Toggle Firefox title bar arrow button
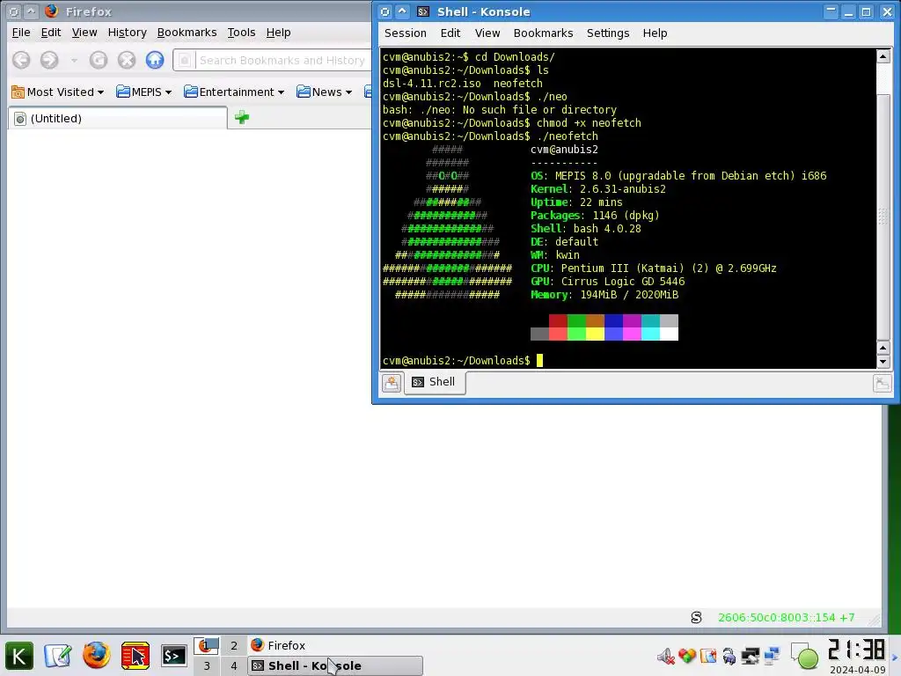 (31, 11)
